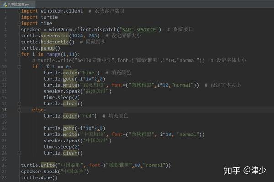Click time.sleep(2) on line 23
This screenshot has height=182, width=274.
[62, 147]
